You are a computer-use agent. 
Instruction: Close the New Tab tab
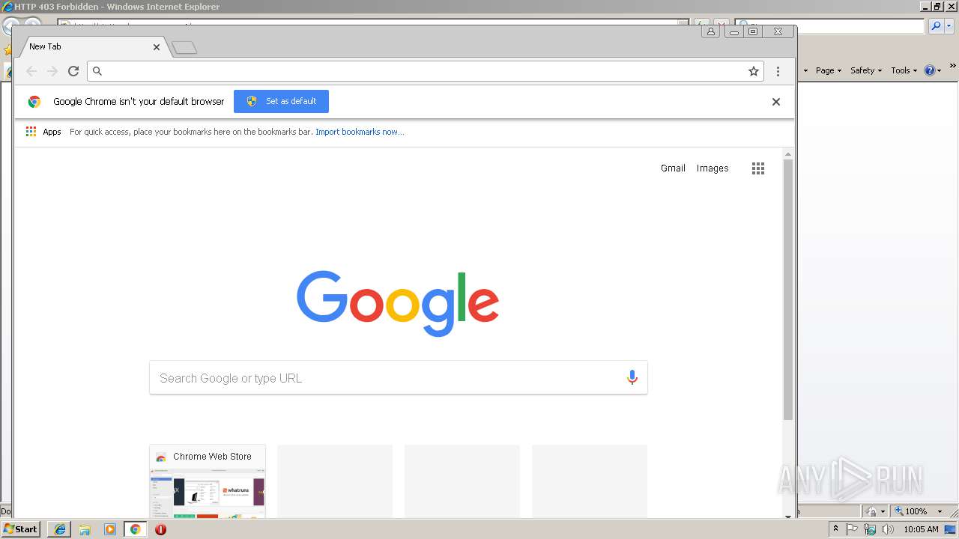point(157,46)
